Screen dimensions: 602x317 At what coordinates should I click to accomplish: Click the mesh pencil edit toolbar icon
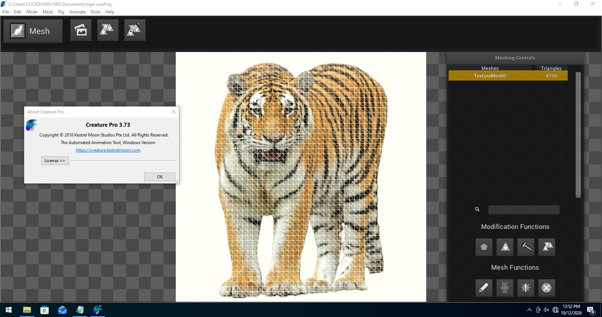(x=135, y=30)
